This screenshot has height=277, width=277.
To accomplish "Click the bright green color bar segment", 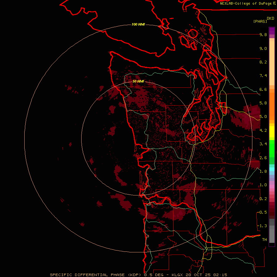I will pyautogui.click(x=272, y=148).
